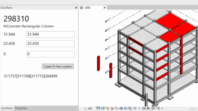Click the DockPane title bar text
The image size is (198, 111).
click(x=6, y=8)
